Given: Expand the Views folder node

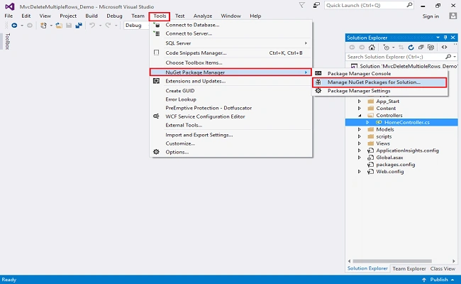Looking at the screenshot, I should coord(360,143).
